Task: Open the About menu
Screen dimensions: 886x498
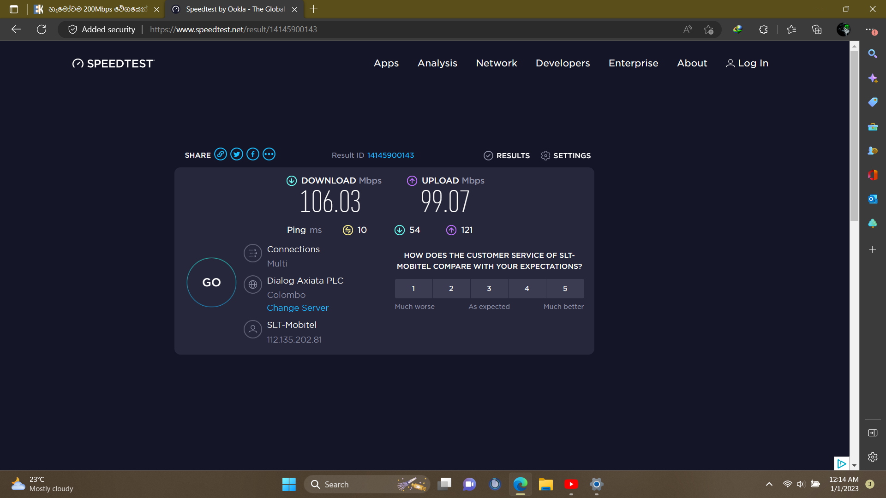Action: point(692,63)
